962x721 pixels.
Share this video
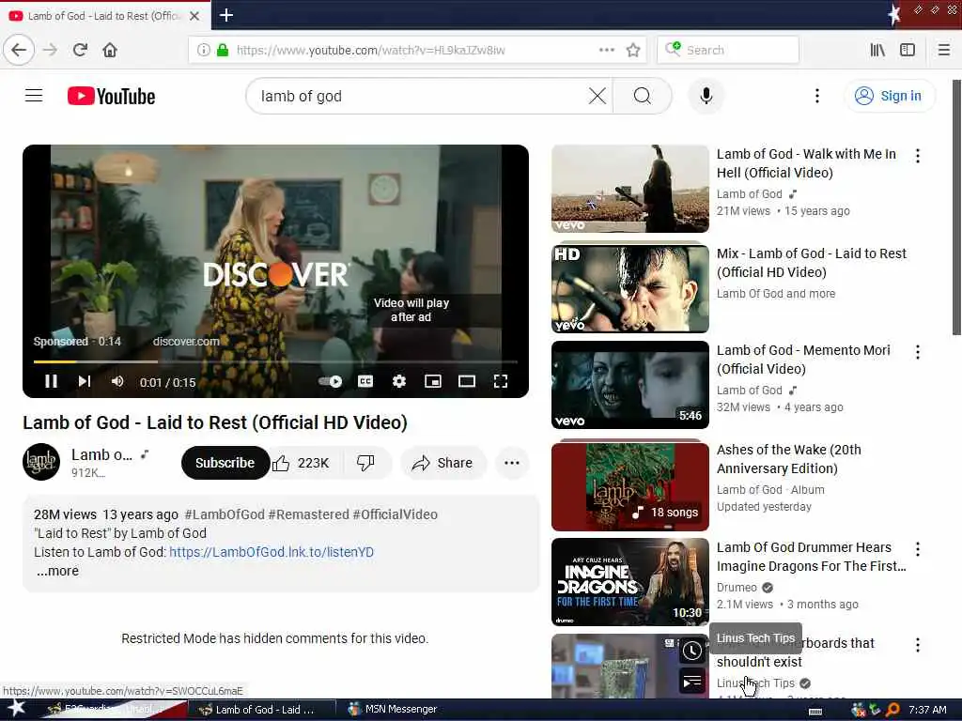click(x=443, y=463)
